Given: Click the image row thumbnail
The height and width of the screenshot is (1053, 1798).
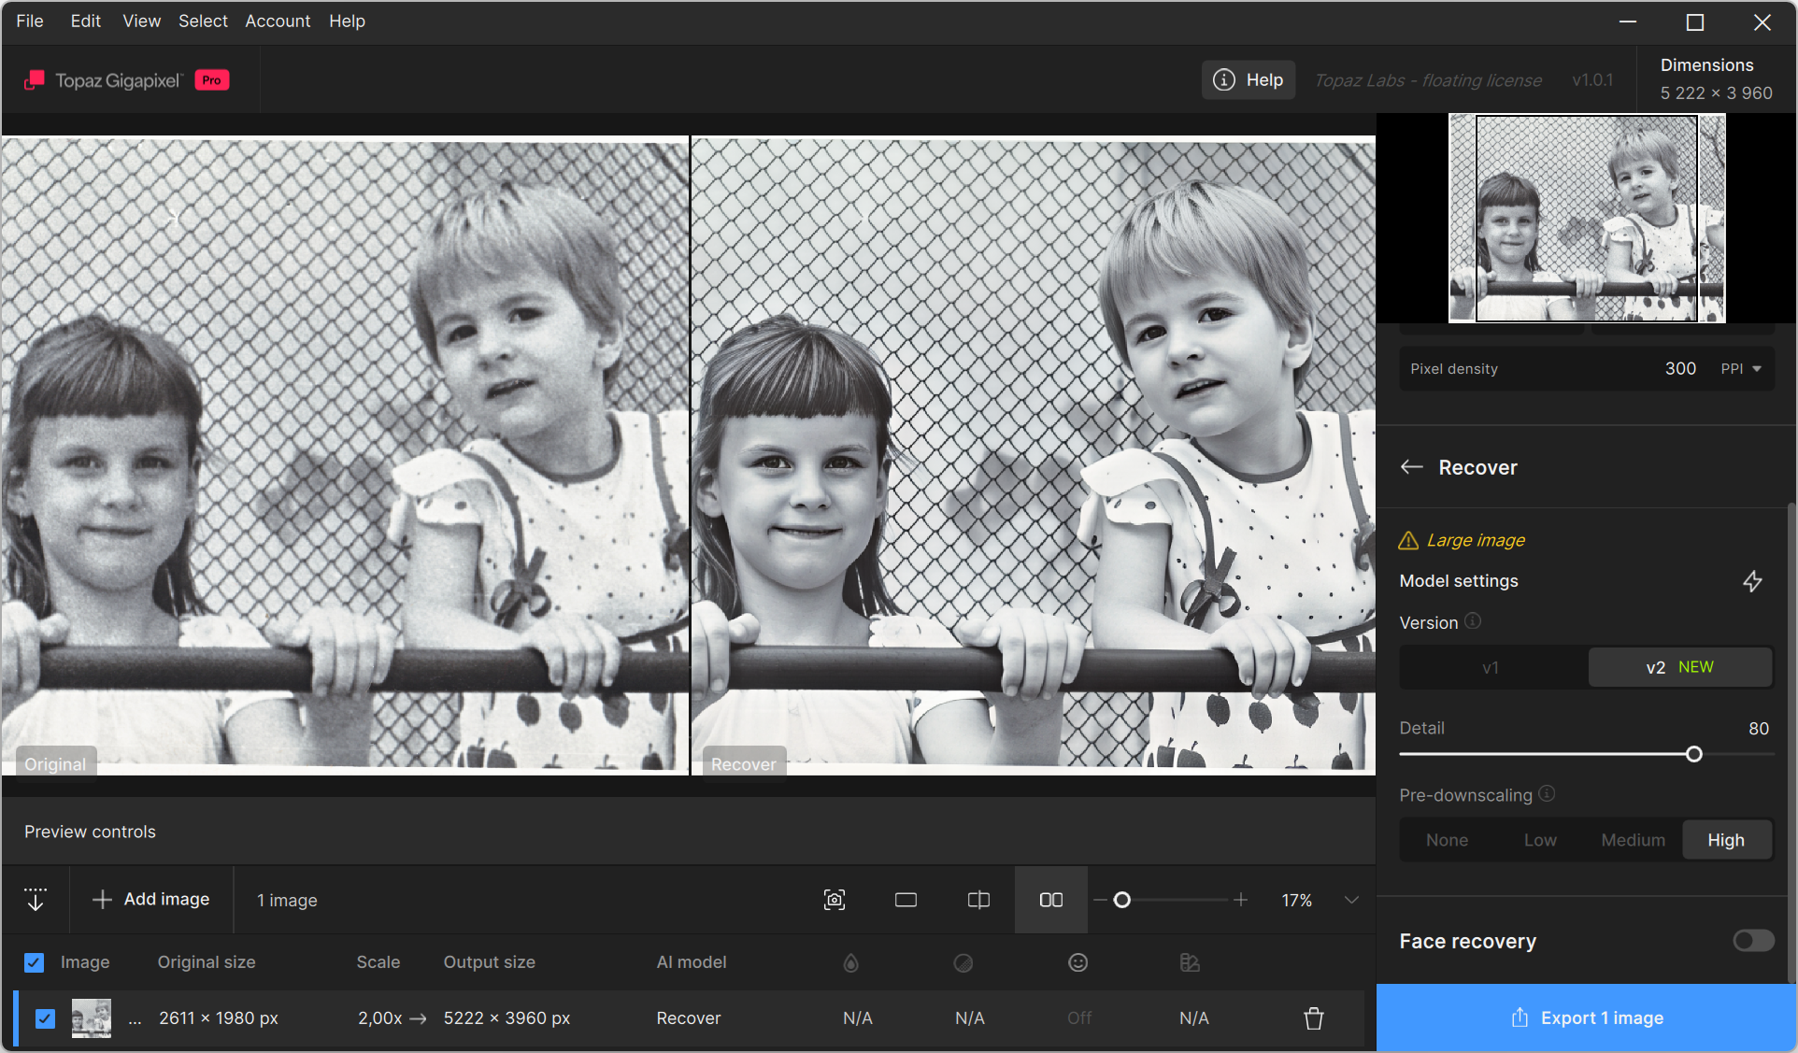Looking at the screenshot, I should (92, 1018).
